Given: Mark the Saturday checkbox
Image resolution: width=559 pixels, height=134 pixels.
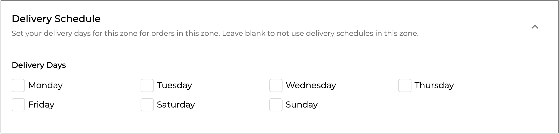Looking at the screenshot, I should click(x=147, y=105).
